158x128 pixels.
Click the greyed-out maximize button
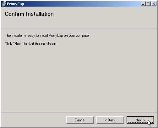pos(148,4)
